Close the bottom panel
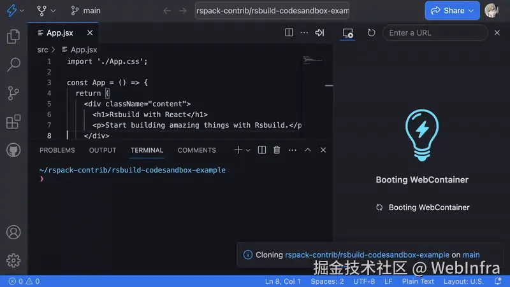The width and height of the screenshot is (510, 287). [x=323, y=150]
